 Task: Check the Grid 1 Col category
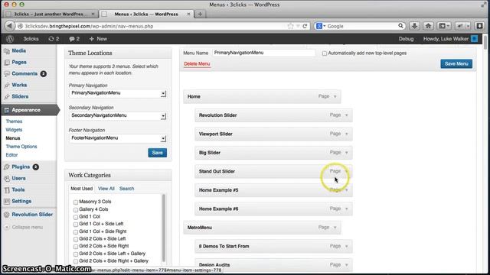tap(76, 217)
